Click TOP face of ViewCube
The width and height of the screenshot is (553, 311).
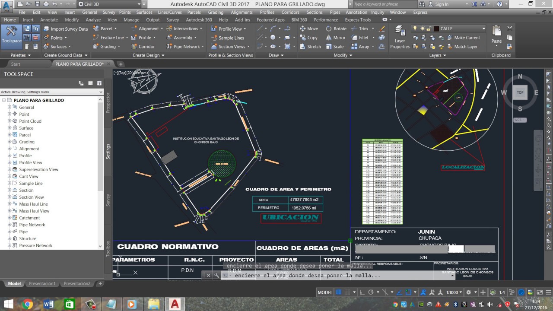[520, 92]
